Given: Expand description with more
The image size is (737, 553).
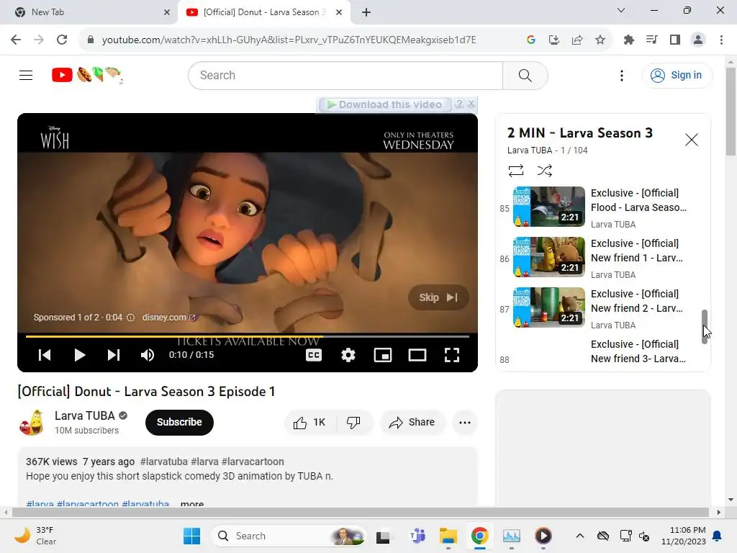Looking at the screenshot, I should tap(191, 503).
